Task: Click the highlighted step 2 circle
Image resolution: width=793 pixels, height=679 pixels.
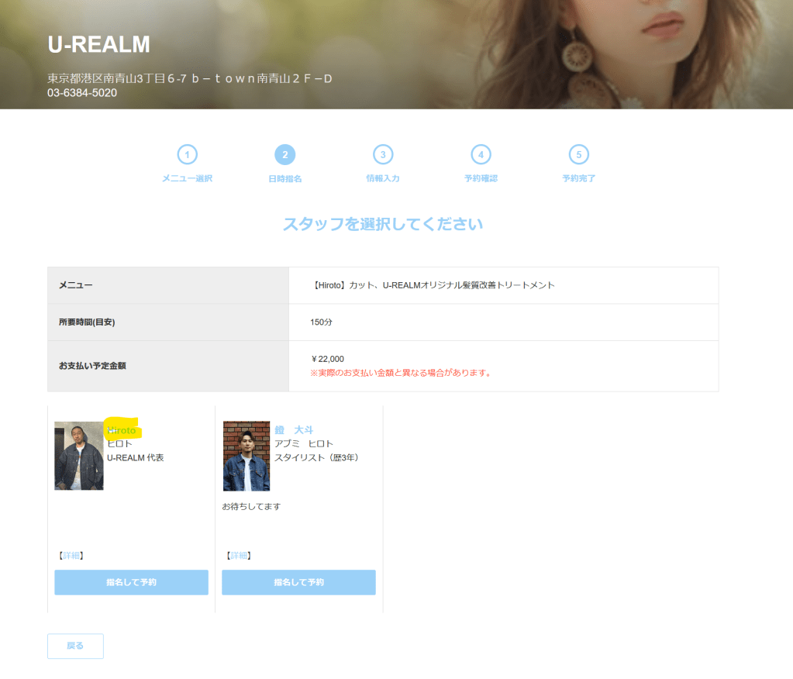Action: click(x=284, y=155)
